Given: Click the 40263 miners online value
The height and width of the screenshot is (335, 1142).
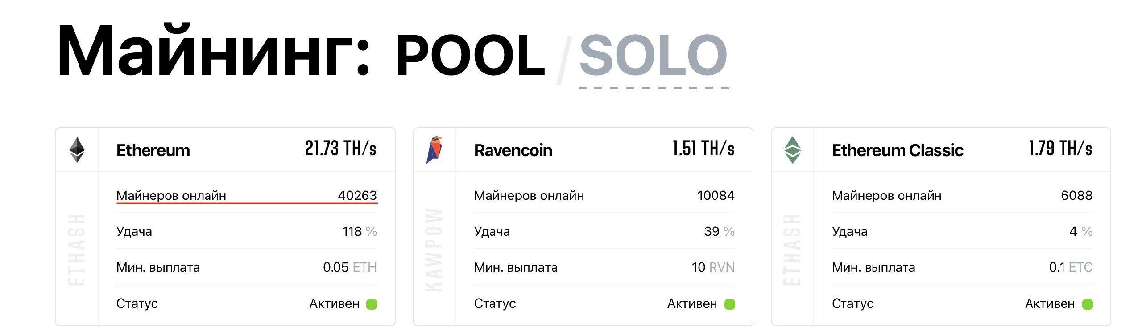Looking at the screenshot, I should 357,195.
